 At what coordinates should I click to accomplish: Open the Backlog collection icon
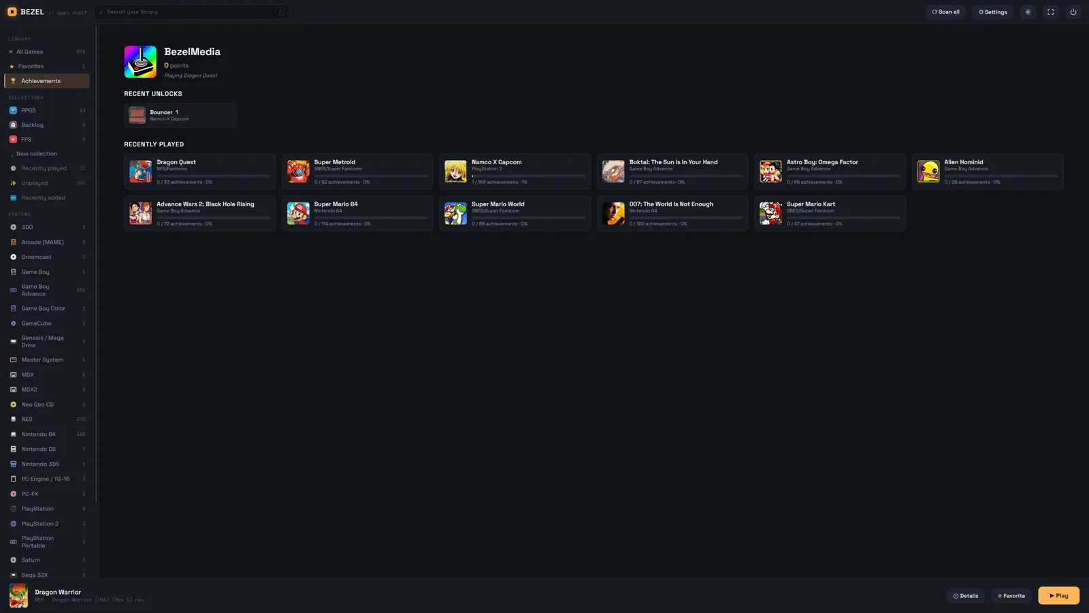coord(13,125)
